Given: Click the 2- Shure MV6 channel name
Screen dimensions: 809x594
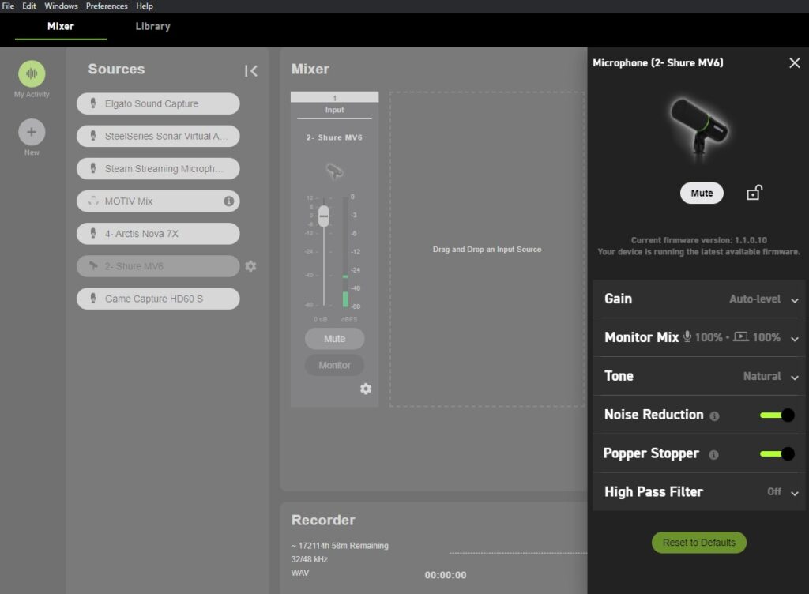Looking at the screenshot, I should [x=334, y=137].
